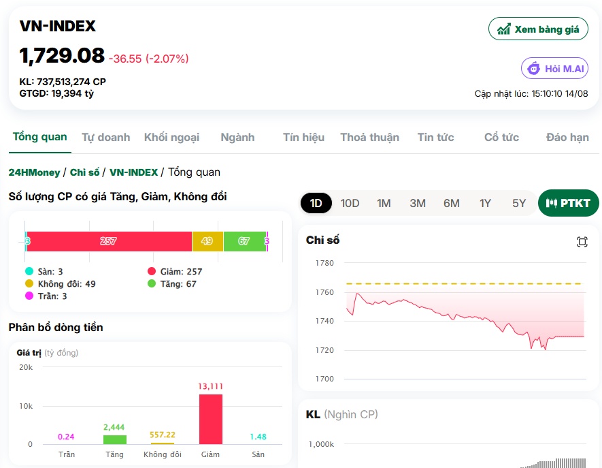Switch chart range to 10D
Viewport: 602px width, 468px height.
(x=350, y=203)
